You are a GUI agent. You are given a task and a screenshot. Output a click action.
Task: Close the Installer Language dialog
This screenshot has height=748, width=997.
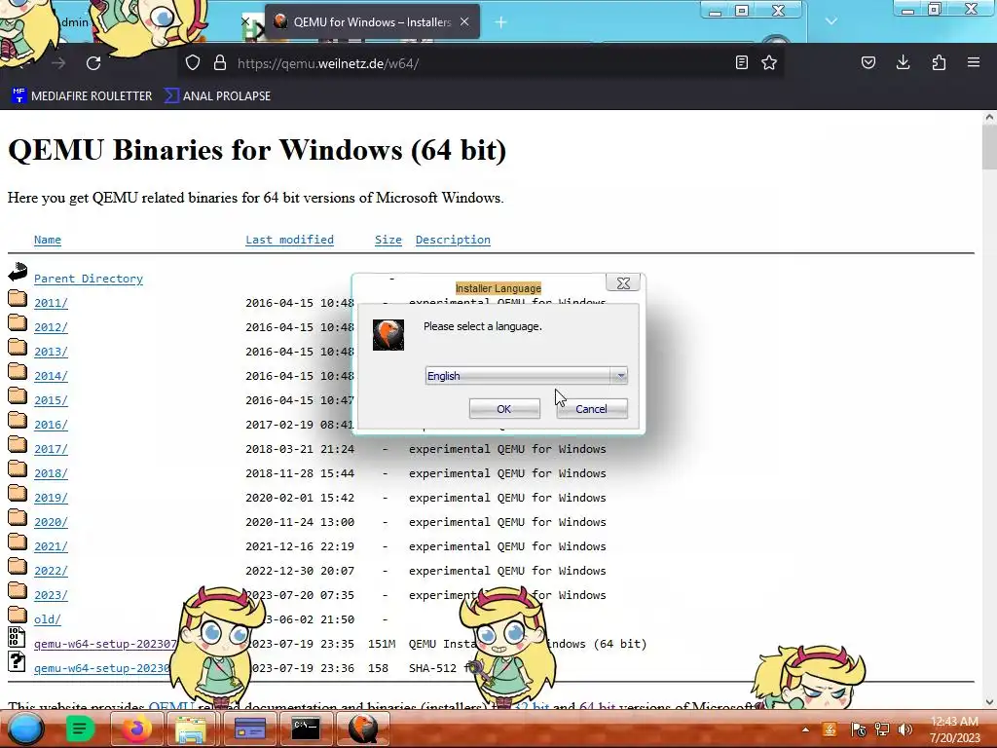(623, 283)
